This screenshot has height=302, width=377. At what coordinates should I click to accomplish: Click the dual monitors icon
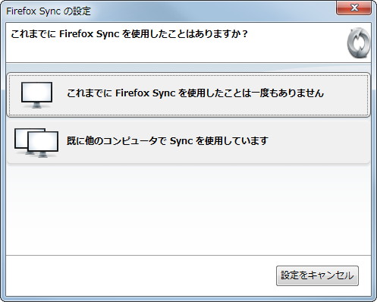point(36,143)
